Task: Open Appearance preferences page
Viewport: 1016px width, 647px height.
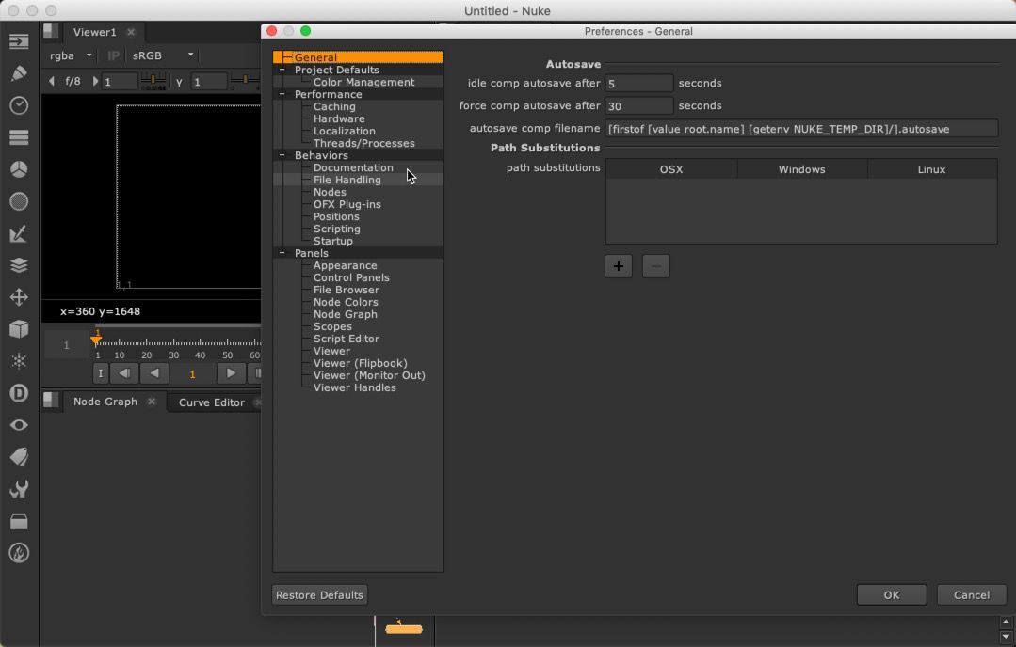Action: 346,265
